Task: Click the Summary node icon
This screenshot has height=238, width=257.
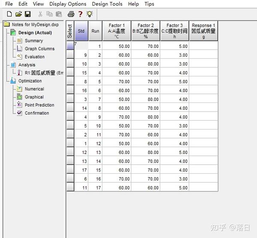Action: point(20,40)
